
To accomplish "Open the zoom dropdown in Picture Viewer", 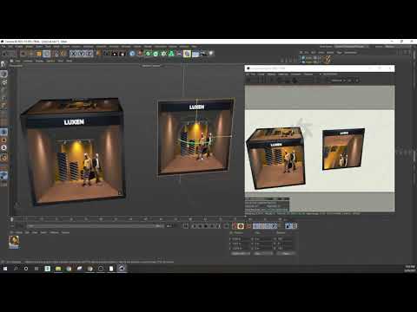I will [338, 81].
